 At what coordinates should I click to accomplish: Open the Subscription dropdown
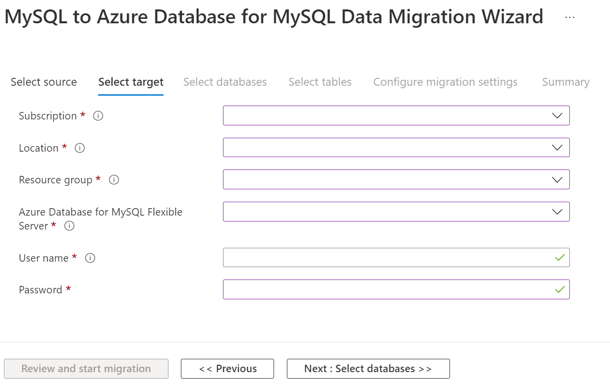click(x=557, y=115)
